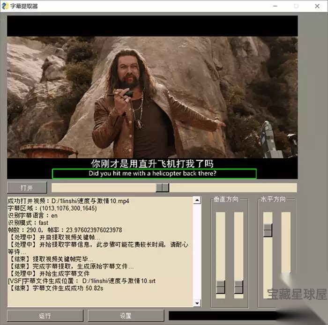Click log line '帧数：290.0，帧率：23.97602397602398'

click(65, 230)
